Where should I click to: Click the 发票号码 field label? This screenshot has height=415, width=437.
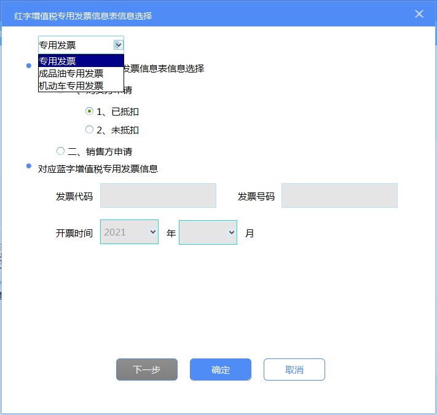[256, 197]
